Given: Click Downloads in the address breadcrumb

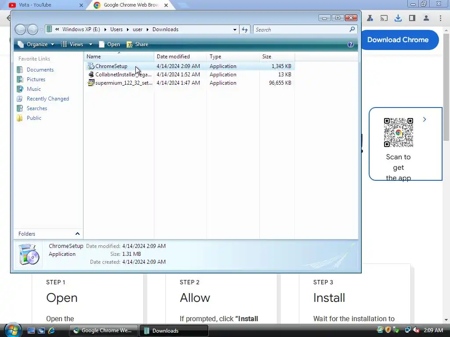Looking at the screenshot, I should pyautogui.click(x=165, y=29).
